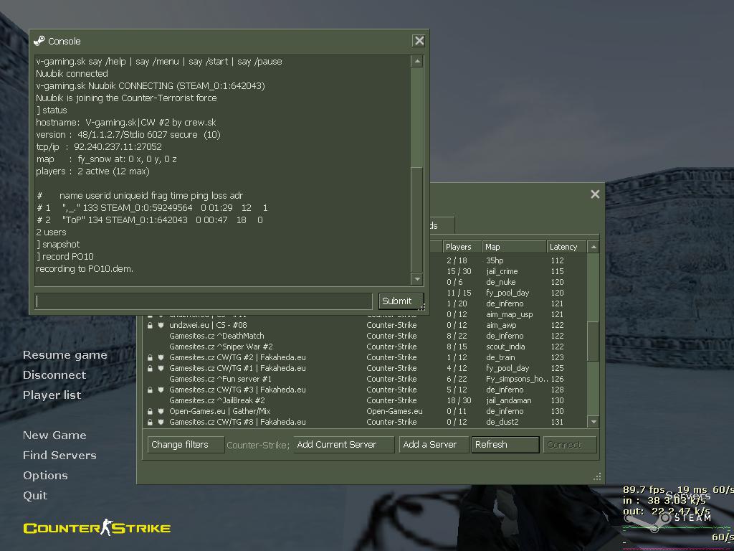Click the server list scrollbar thumb
The height and width of the screenshot is (551, 734).
[594, 341]
